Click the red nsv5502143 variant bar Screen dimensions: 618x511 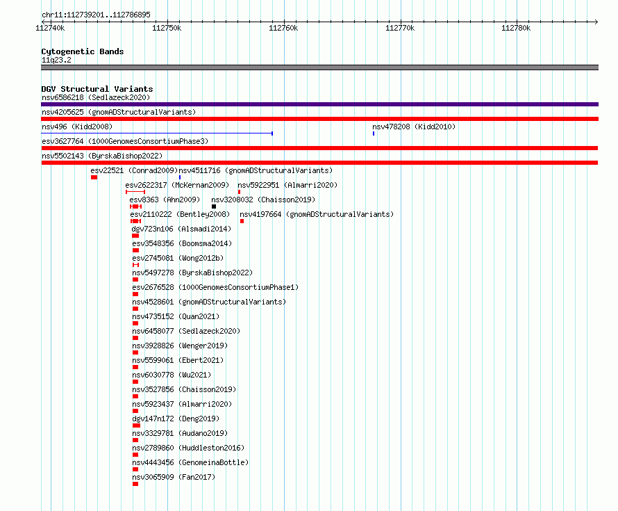click(319, 163)
